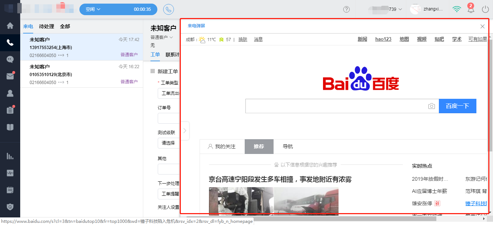Select the 我的关注 tab
This screenshot has height=225, width=493.
point(222,146)
